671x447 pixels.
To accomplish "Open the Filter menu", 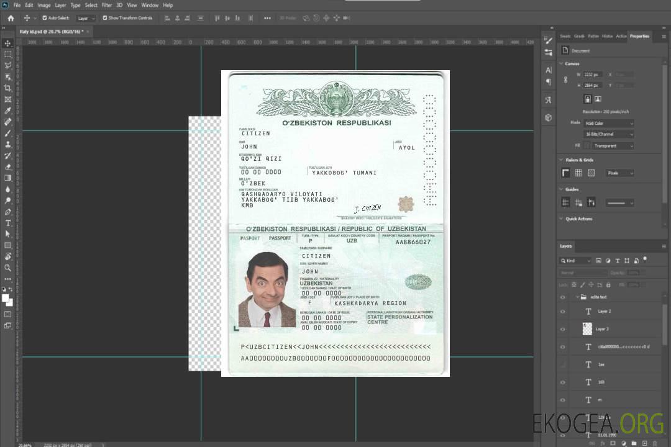I will (107, 5).
